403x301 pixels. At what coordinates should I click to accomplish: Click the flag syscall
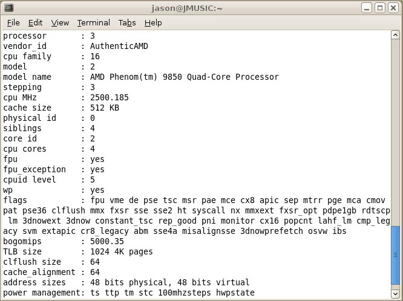208,210
